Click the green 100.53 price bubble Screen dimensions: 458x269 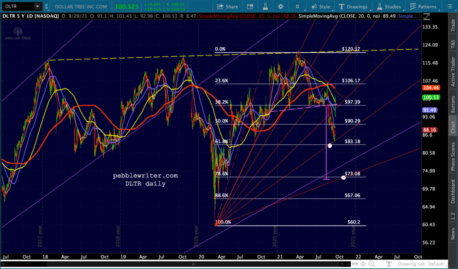point(431,97)
